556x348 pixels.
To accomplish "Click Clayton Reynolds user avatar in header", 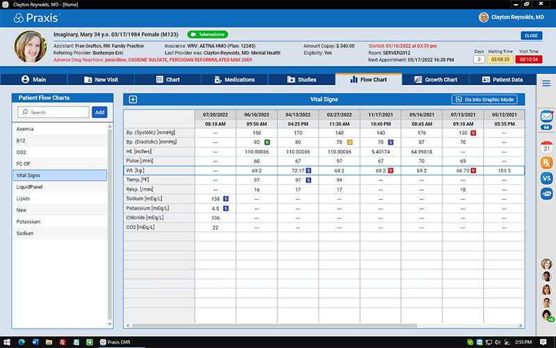I will [483, 17].
